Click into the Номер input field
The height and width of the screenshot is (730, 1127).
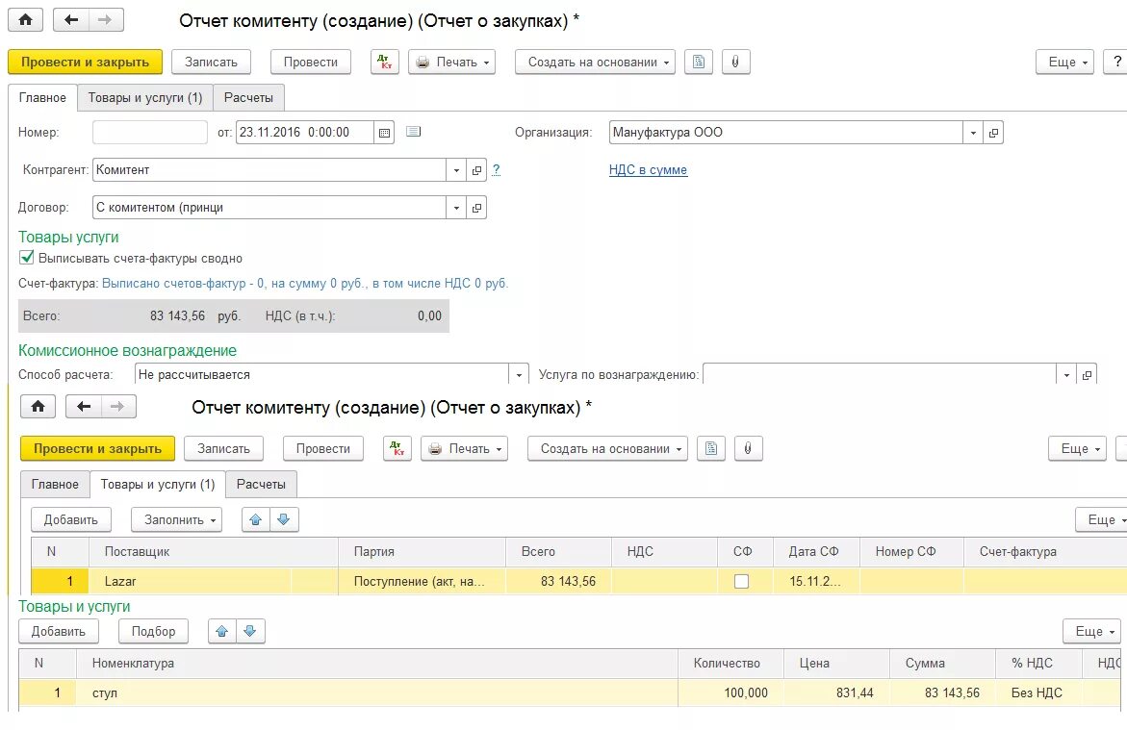[x=150, y=132]
